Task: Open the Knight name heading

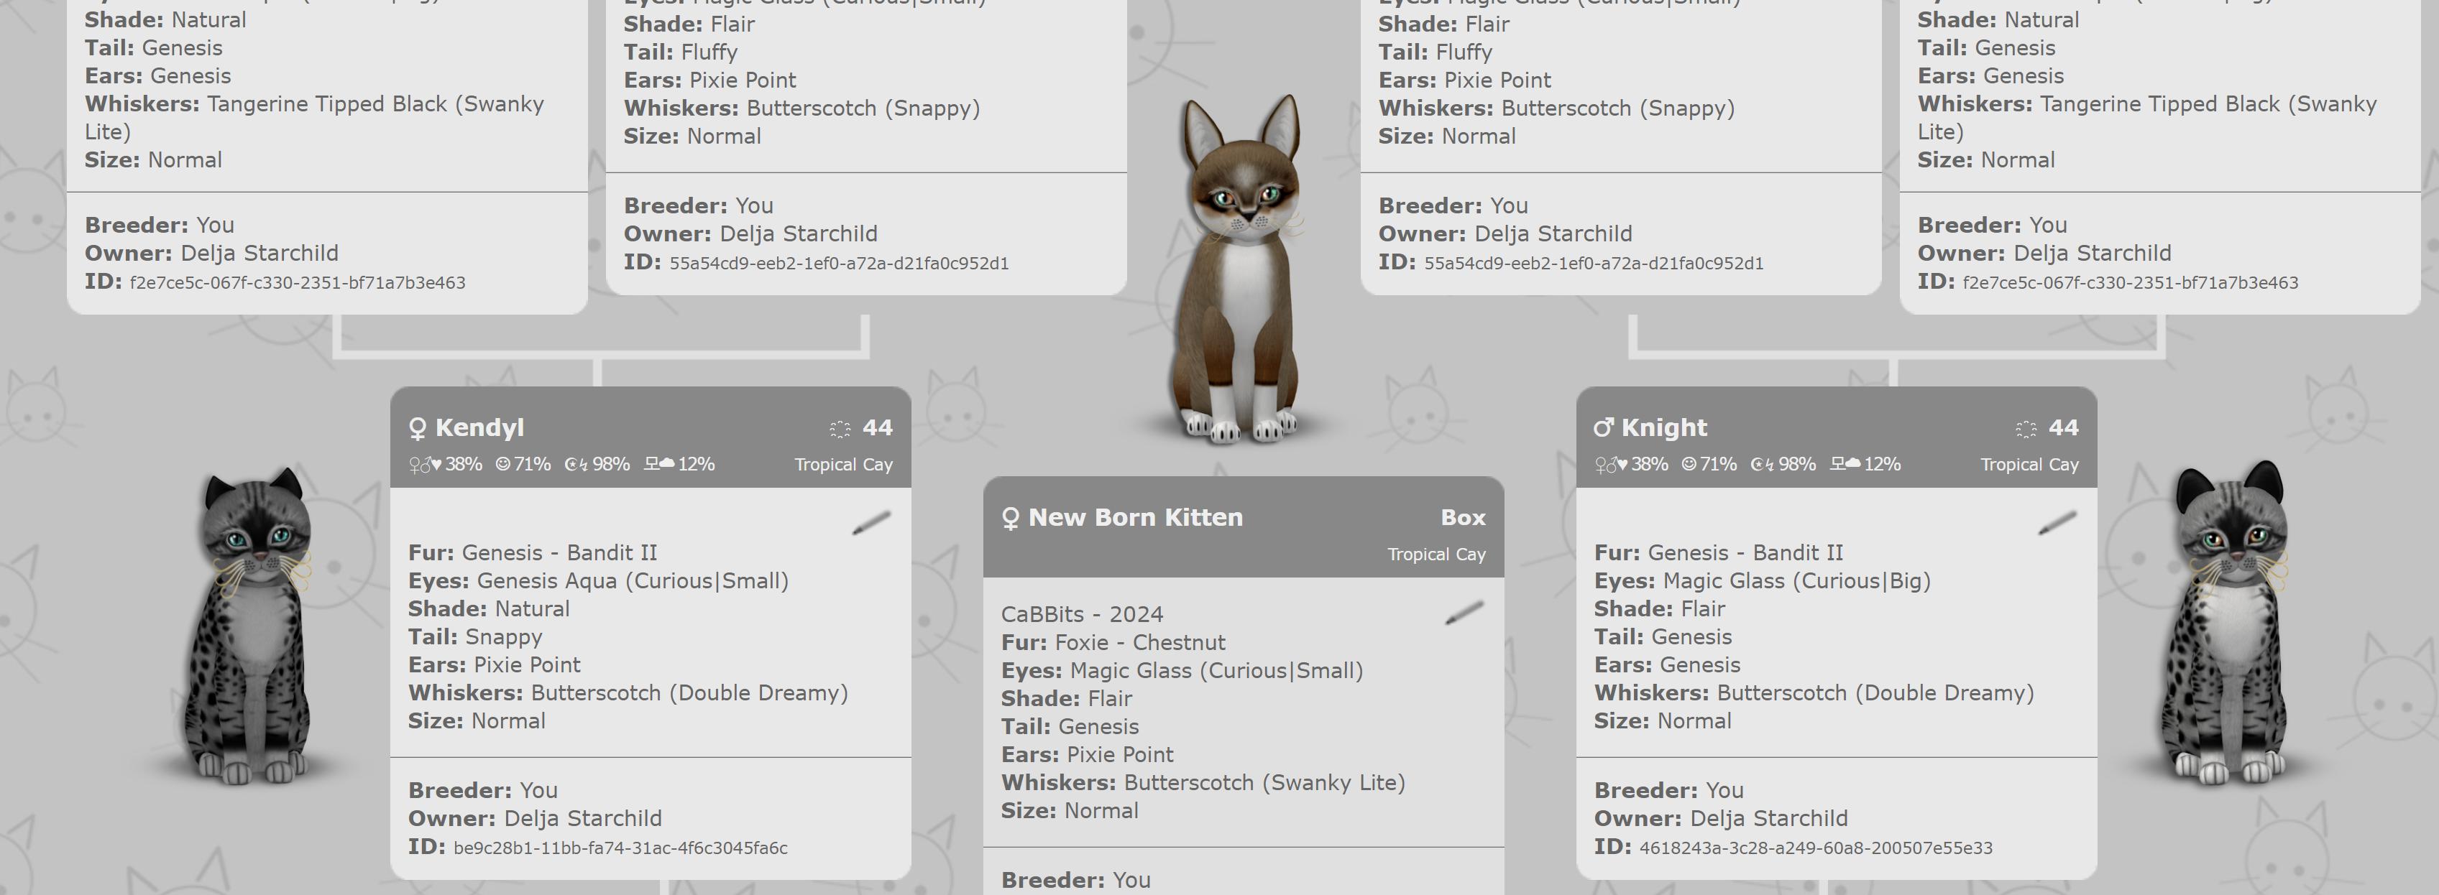Action: [1663, 427]
